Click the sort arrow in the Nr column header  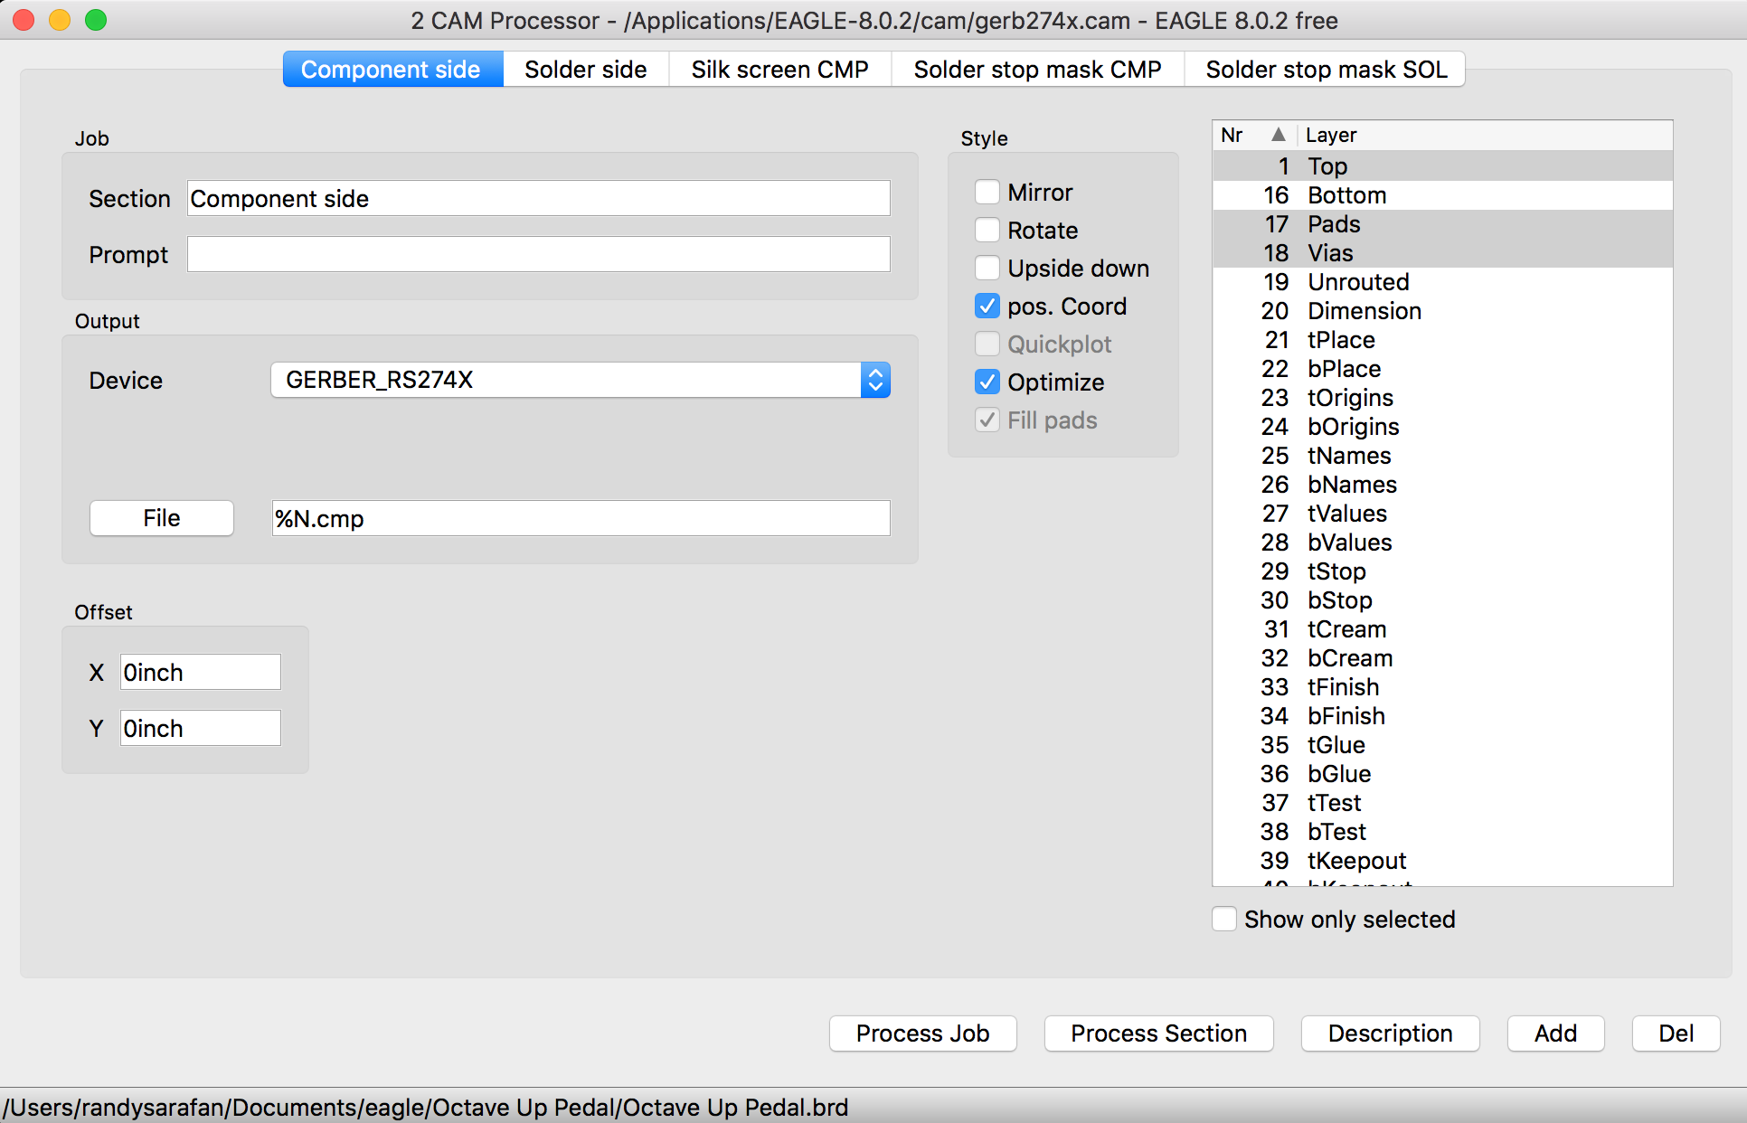point(1278,135)
